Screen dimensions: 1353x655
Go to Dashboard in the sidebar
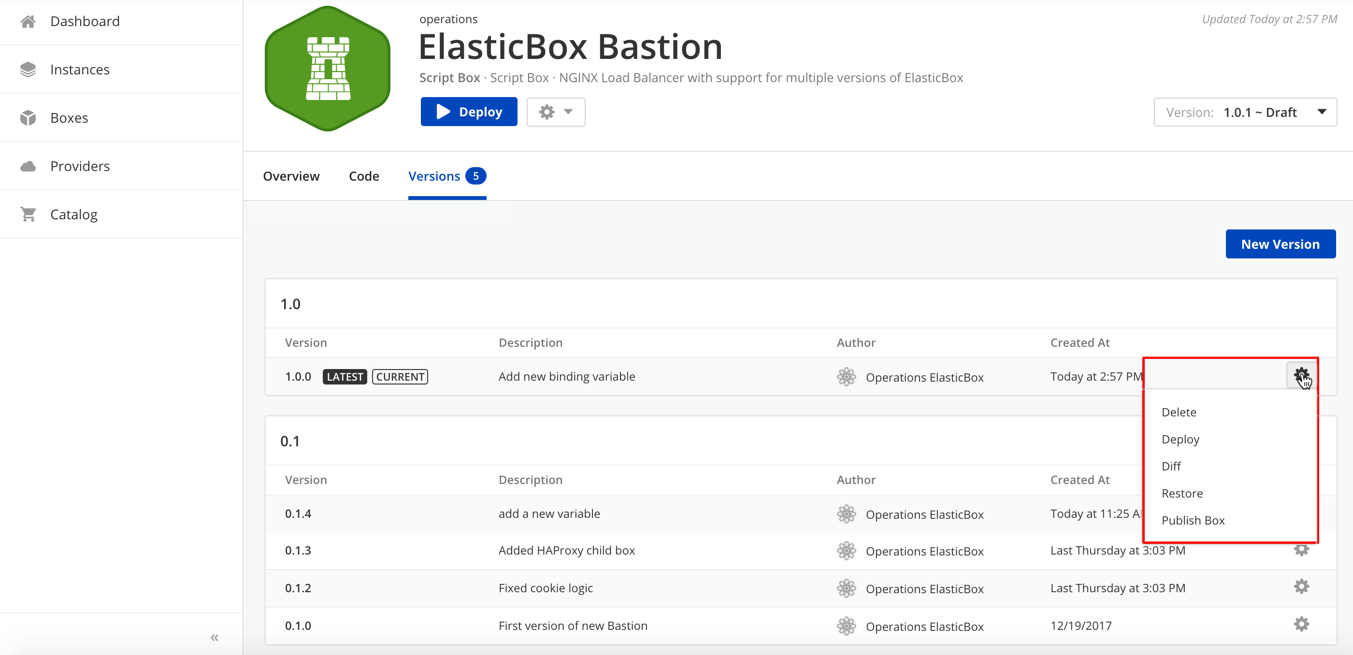click(85, 21)
